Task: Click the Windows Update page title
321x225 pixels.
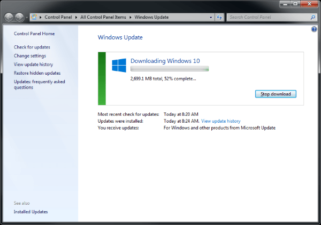Action: click(120, 37)
